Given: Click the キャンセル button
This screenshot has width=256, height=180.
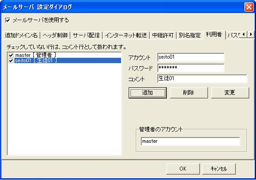Looking at the screenshot, I should [x=219, y=169].
